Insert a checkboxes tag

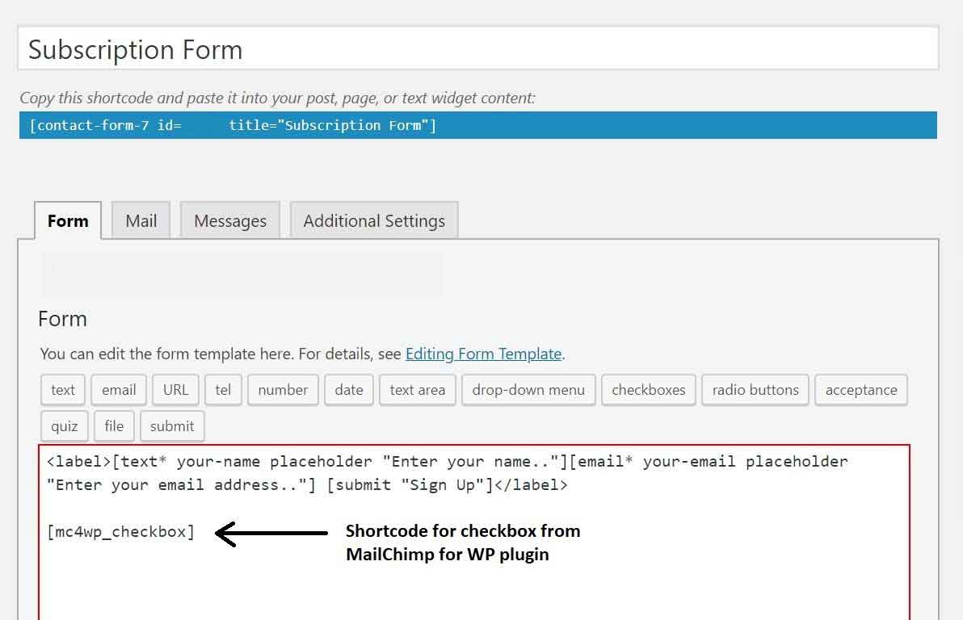tap(649, 390)
